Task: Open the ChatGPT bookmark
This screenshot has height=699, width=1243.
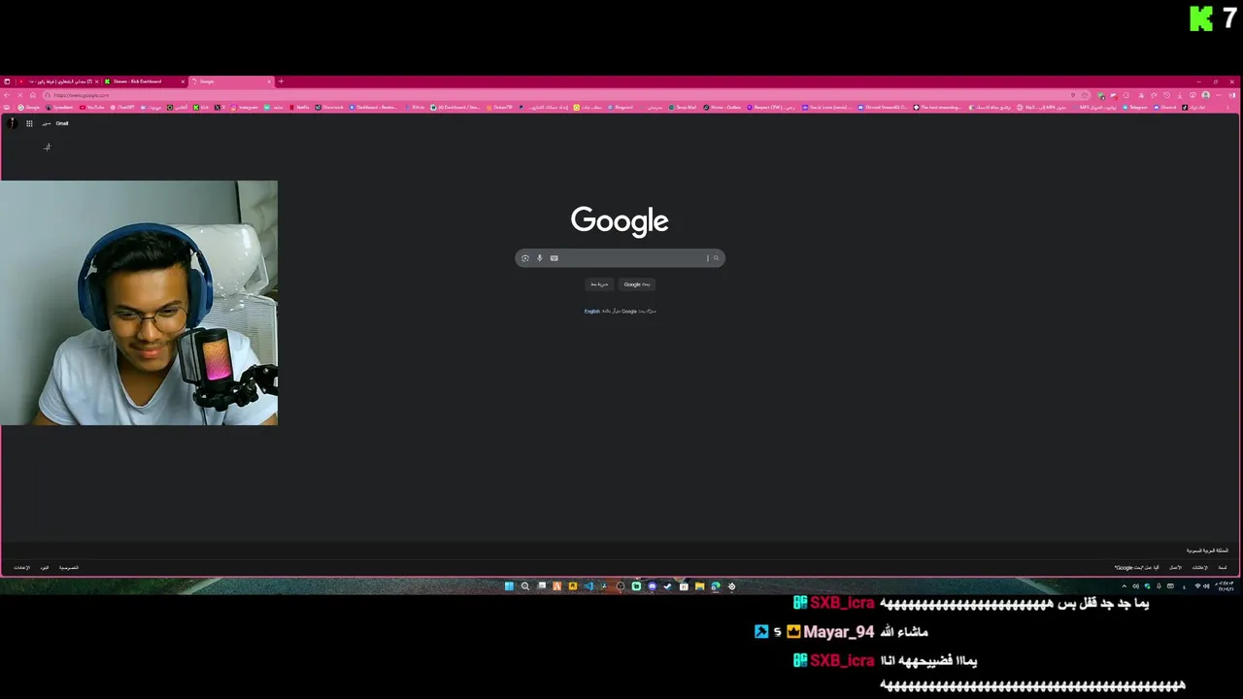Action: click(121, 107)
